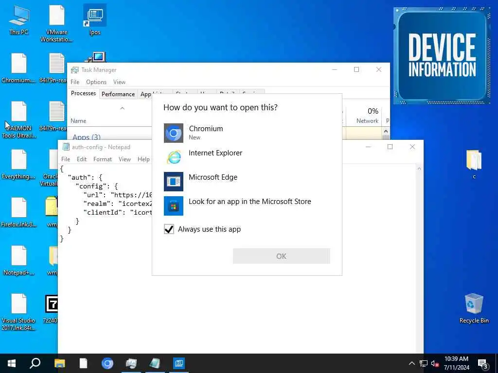Pick Microsoft Edge in the app list

[x=247, y=182]
